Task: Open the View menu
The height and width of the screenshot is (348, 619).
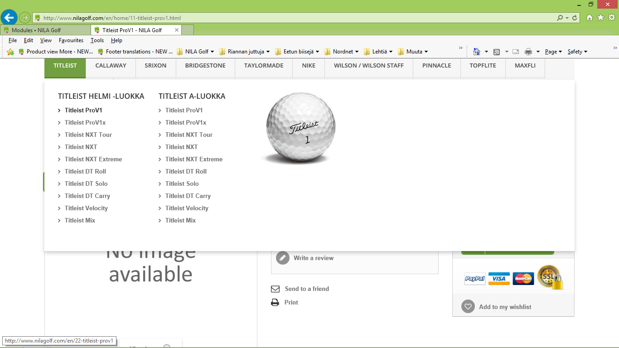Action: (x=46, y=40)
